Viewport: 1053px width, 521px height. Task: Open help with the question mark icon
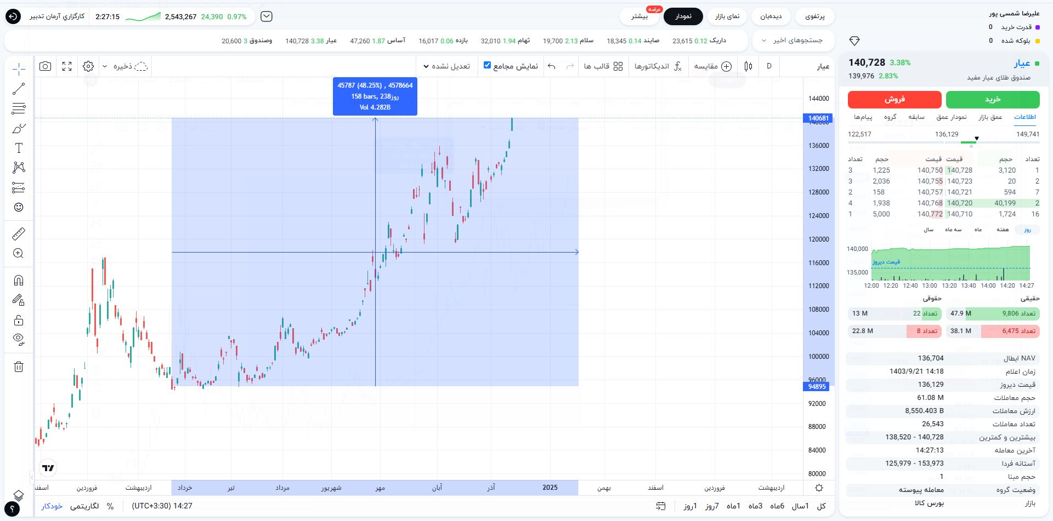pos(12,509)
